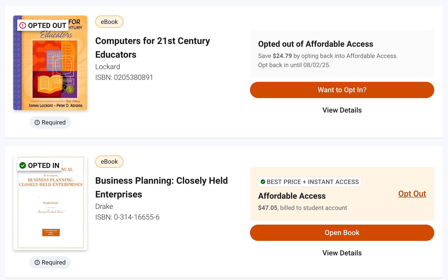448x280 pixels.
Task: Open the title link Business Planning: Closely Held Enterprises
Action: click(x=161, y=187)
